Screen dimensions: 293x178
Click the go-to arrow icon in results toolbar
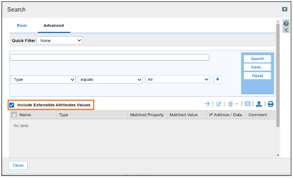pyautogui.click(x=207, y=104)
